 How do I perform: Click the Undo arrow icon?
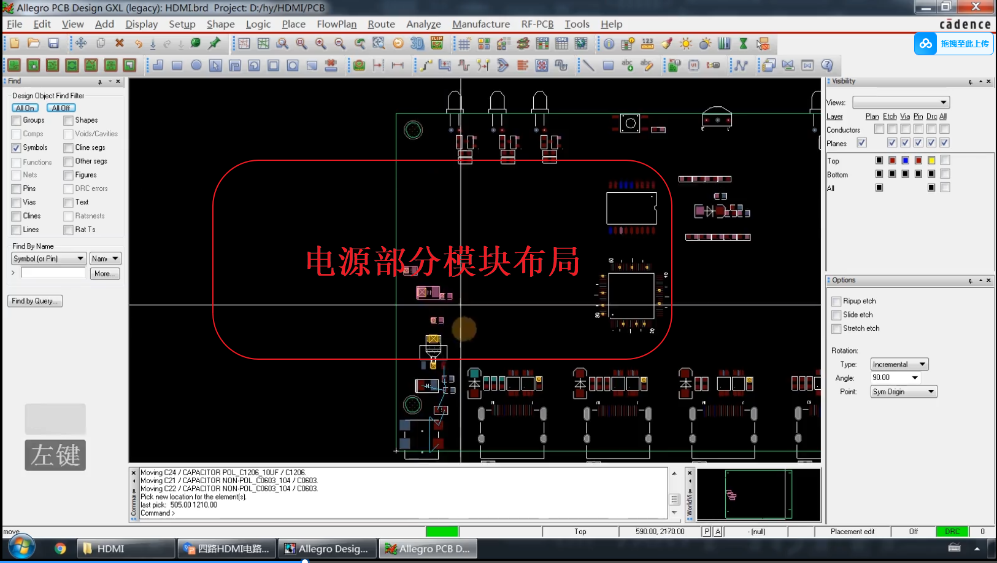click(139, 44)
